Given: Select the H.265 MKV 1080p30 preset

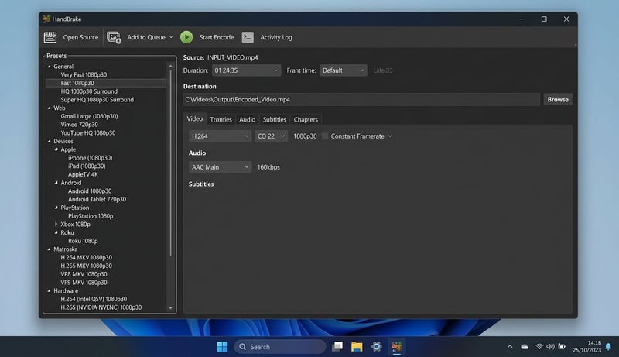Looking at the screenshot, I should pyautogui.click(x=86, y=266).
